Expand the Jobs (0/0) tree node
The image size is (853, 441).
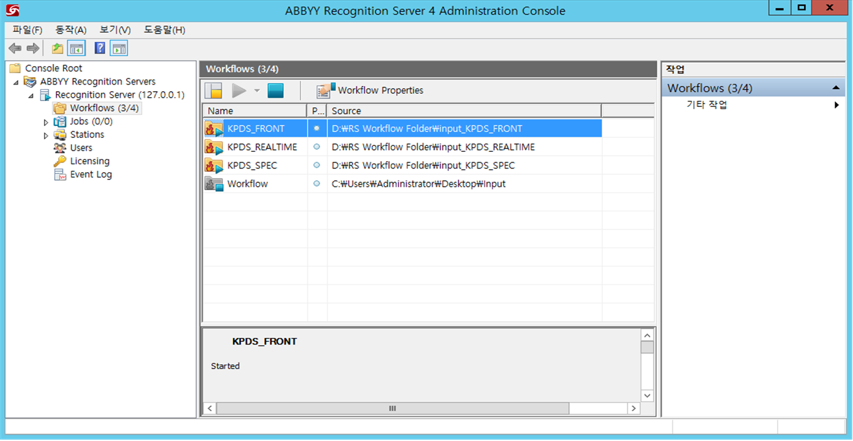tap(46, 122)
